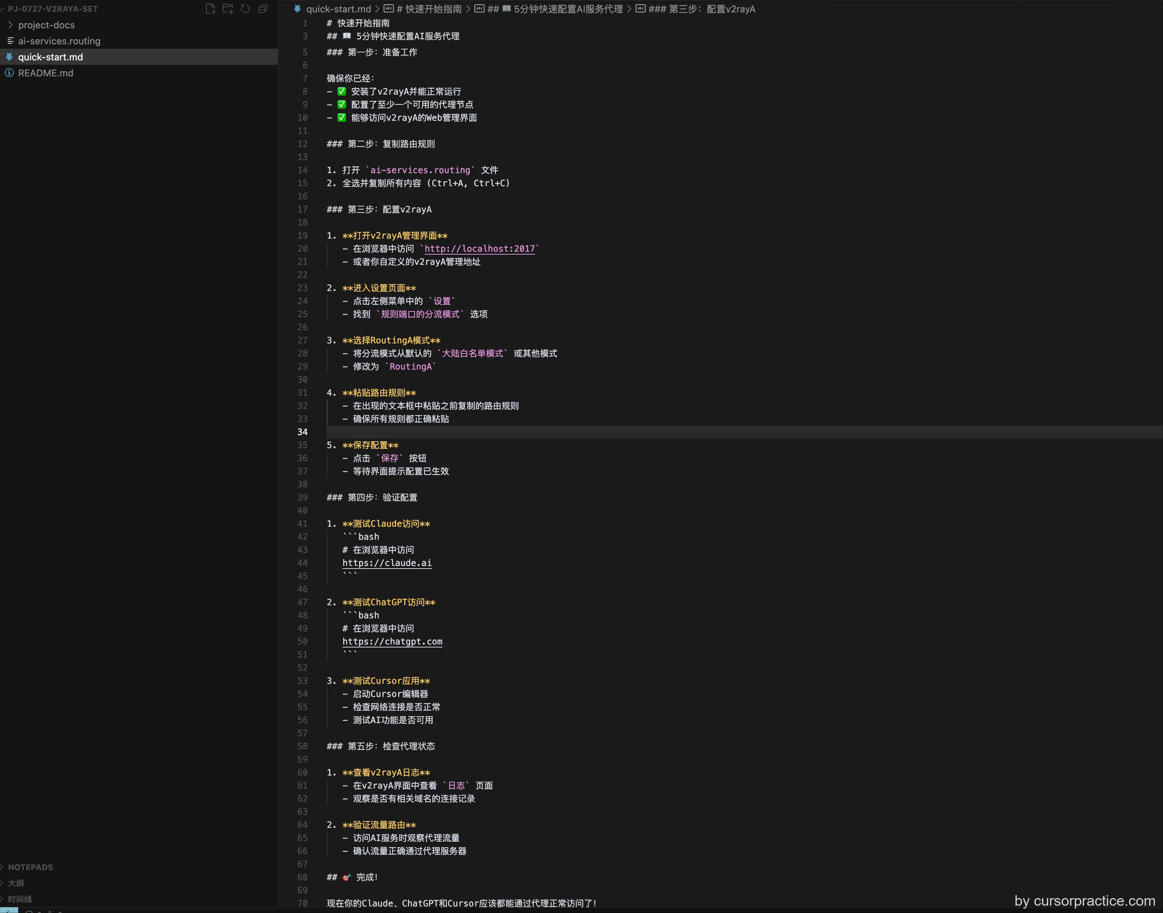Viewport: 1163px width, 913px height.
Task: Click the `规则端口的分流模式` inline code
Action: 420,314
